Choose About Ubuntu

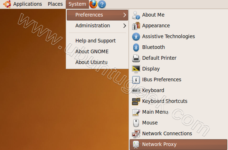(x=91, y=62)
